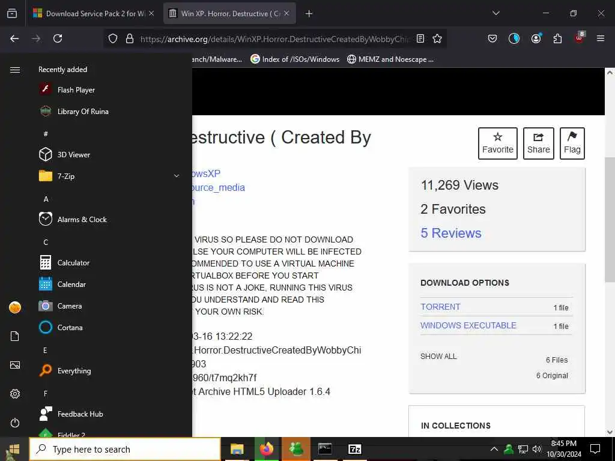This screenshot has height=461, width=615.
Task: Reload the current page
Action: pos(58,38)
